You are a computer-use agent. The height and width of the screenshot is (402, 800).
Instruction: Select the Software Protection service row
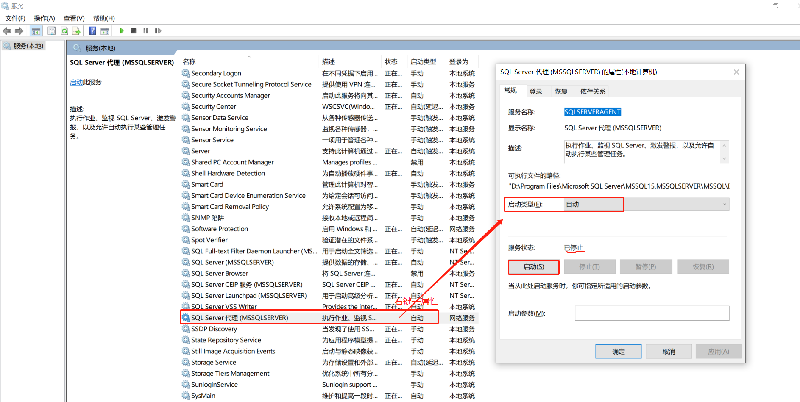[x=330, y=229]
